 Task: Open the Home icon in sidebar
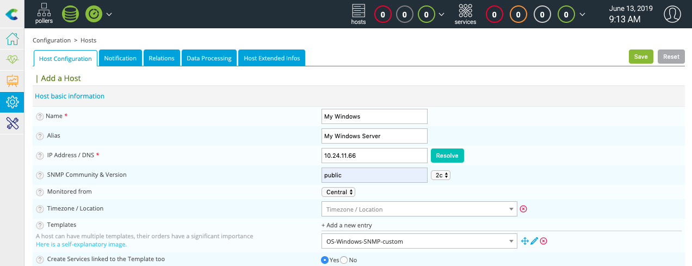tap(12, 39)
